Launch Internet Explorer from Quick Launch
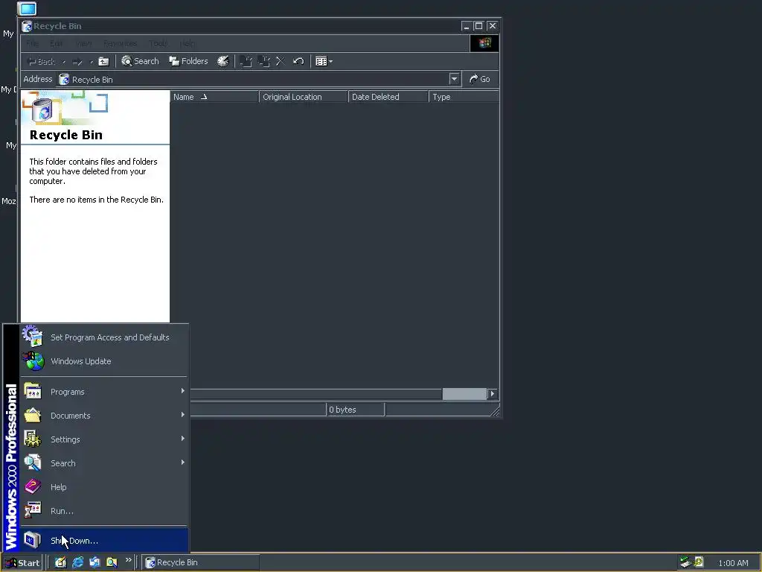The image size is (762, 572). click(77, 562)
